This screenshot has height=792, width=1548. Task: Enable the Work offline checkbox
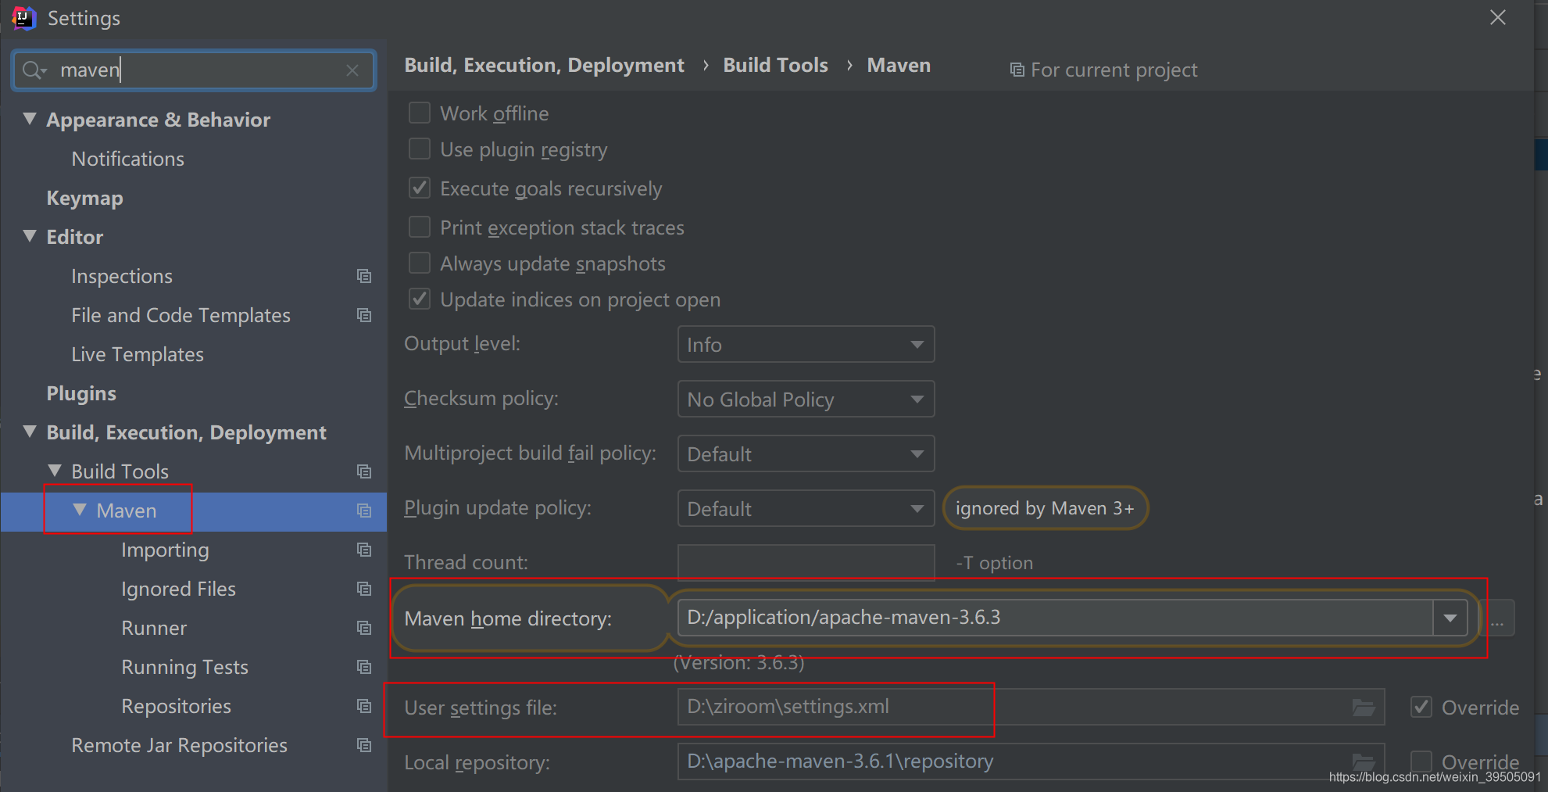pyautogui.click(x=420, y=113)
